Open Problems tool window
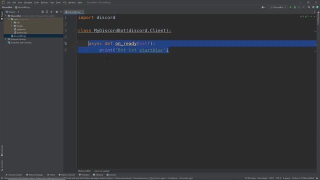The width and height of the screenshot is (320, 180). coord(84,175)
